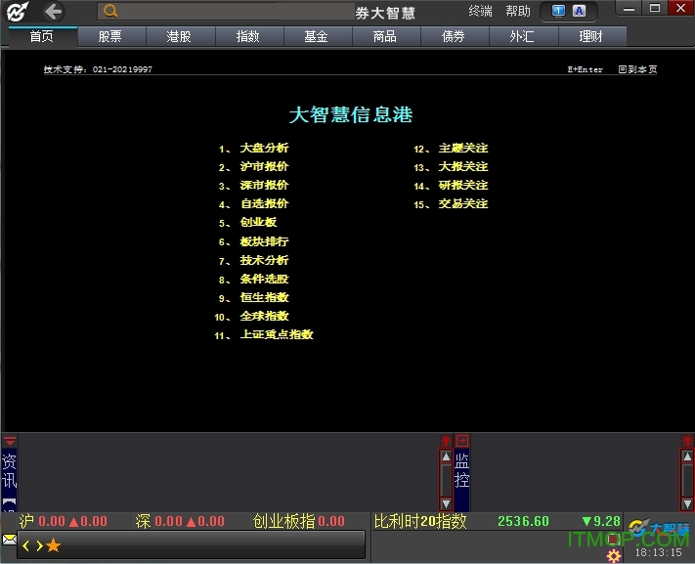The height and width of the screenshot is (564, 695).
Task: Open the envelope message icon
Action: 10,540
